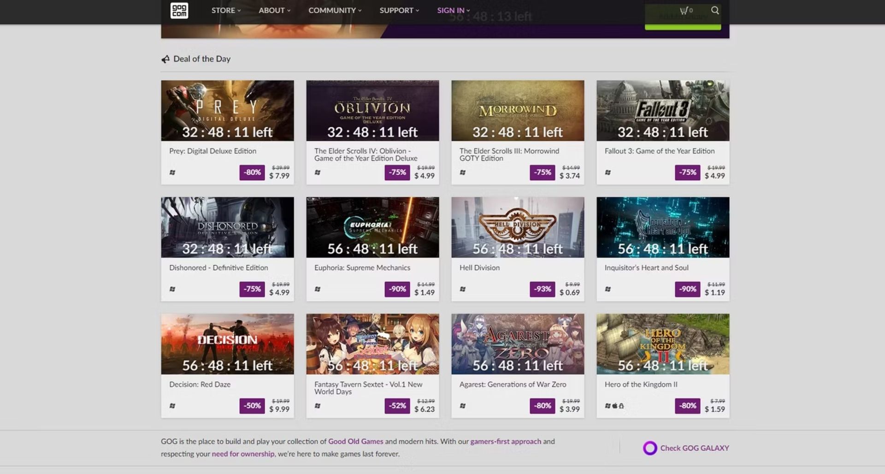Click Windows icon on Decision: Red Daze card
Viewport: 885px width, 474px height.
coord(172,406)
